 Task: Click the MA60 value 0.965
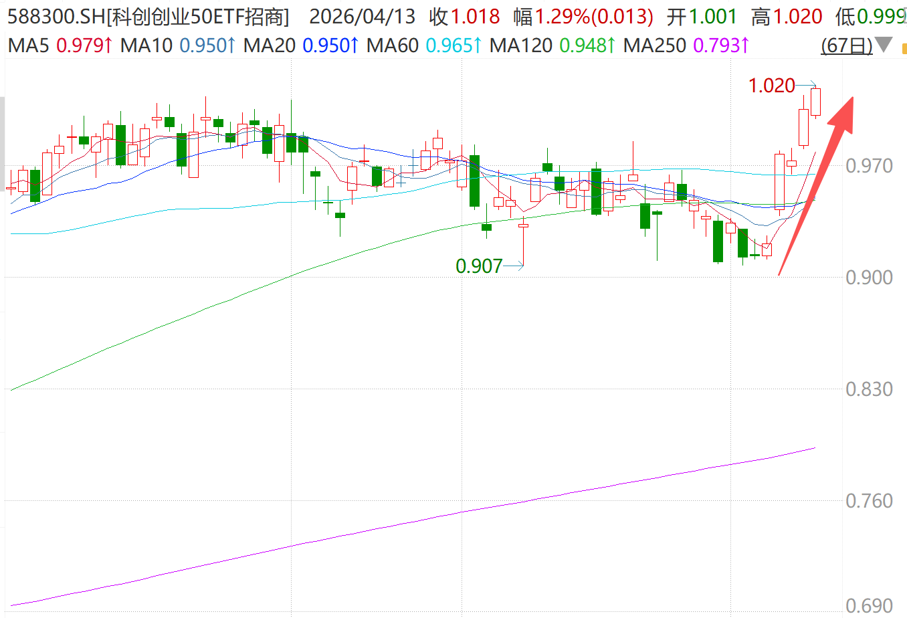(448, 45)
